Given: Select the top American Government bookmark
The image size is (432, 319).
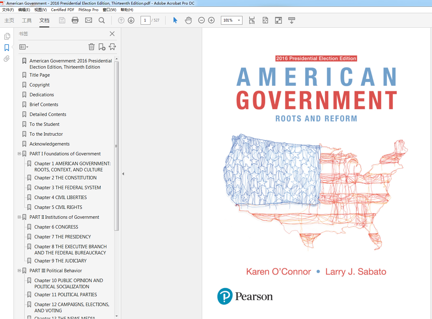Looking at the screenshot, I should pyautogui.click(x=71, y=64).
